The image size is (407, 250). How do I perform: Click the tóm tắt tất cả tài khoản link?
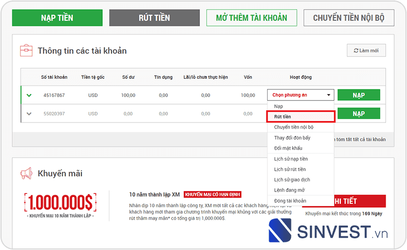(x=360, y=139)
